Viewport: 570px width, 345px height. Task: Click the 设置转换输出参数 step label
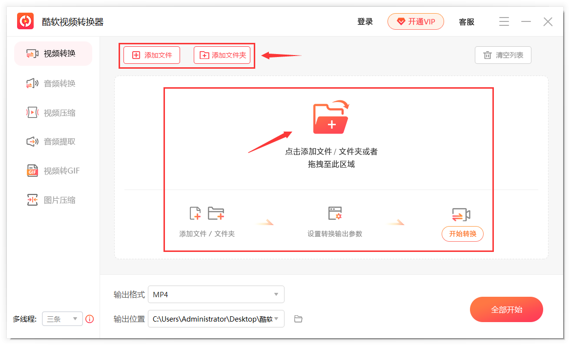[x=335, y=233]
